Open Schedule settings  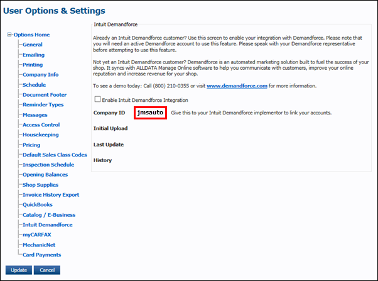35,85
